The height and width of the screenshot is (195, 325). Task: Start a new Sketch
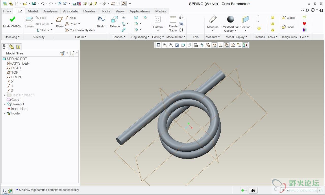tap(101, 22)
